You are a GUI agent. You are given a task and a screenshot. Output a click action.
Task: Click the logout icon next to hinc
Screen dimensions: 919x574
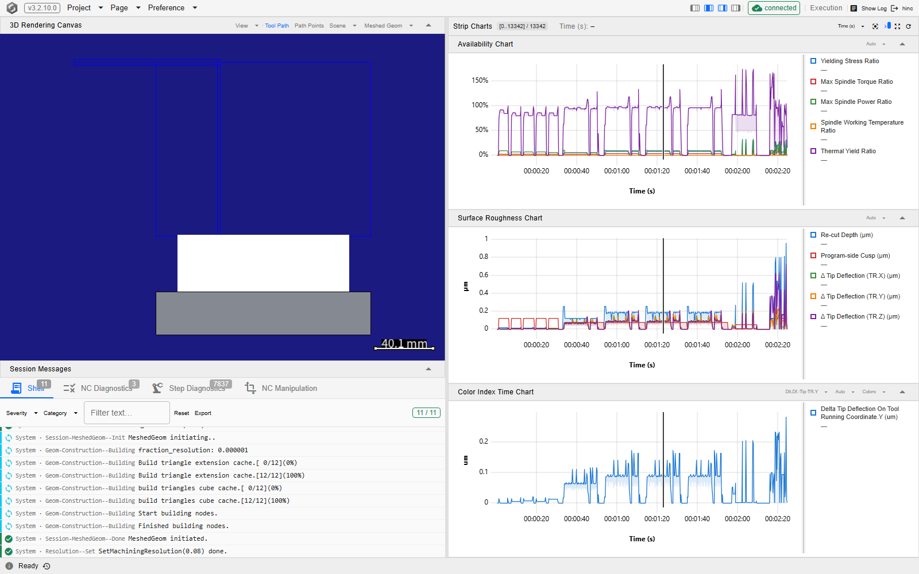coord(894,8)
